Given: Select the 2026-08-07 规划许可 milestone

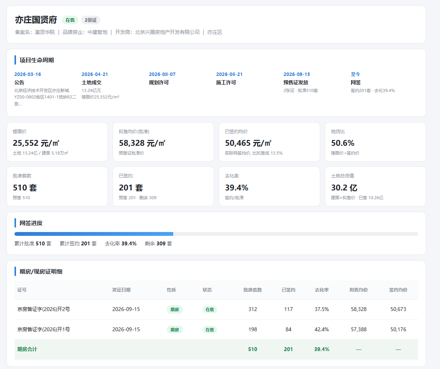Looking at the screenshot, I should click(180, 79).
